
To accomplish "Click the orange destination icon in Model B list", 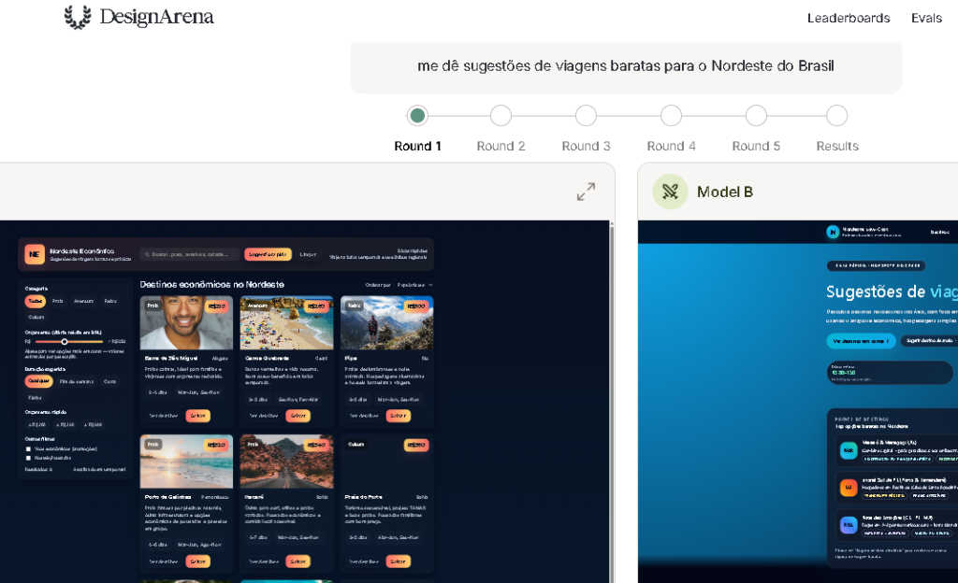I will [x=849, y=488].
